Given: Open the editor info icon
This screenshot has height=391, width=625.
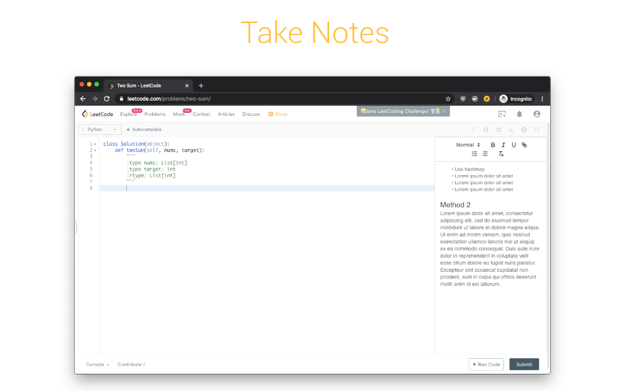Looking at the screenshot, I should pos(473,130).
